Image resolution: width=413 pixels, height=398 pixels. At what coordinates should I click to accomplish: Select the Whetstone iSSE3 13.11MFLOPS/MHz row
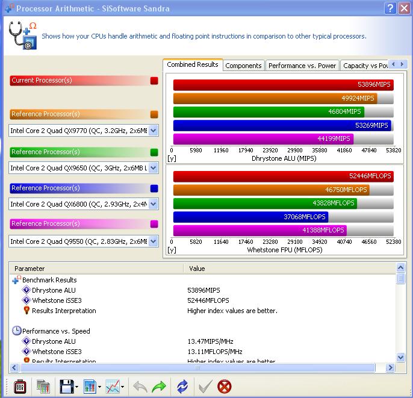tap(202, 352)
